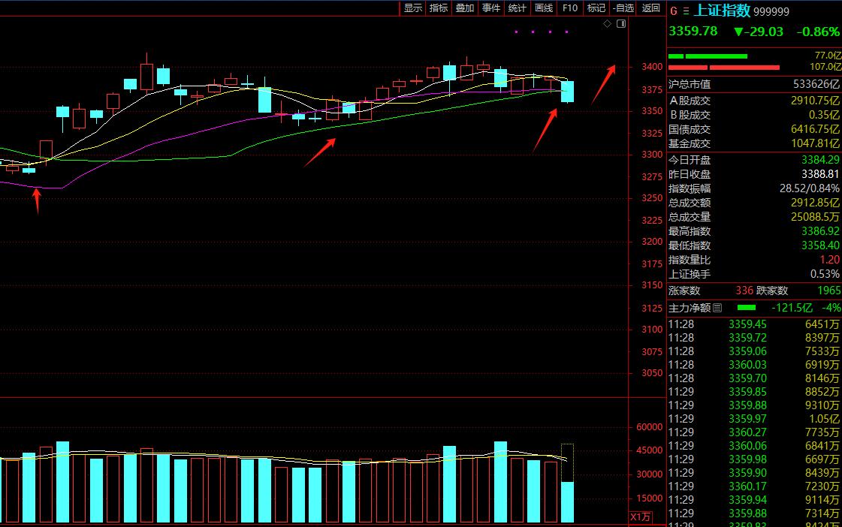Click the 60000 volume axis label
This screenshot has width=842, height=527.
pyautogui.click(x=649, y=427)
